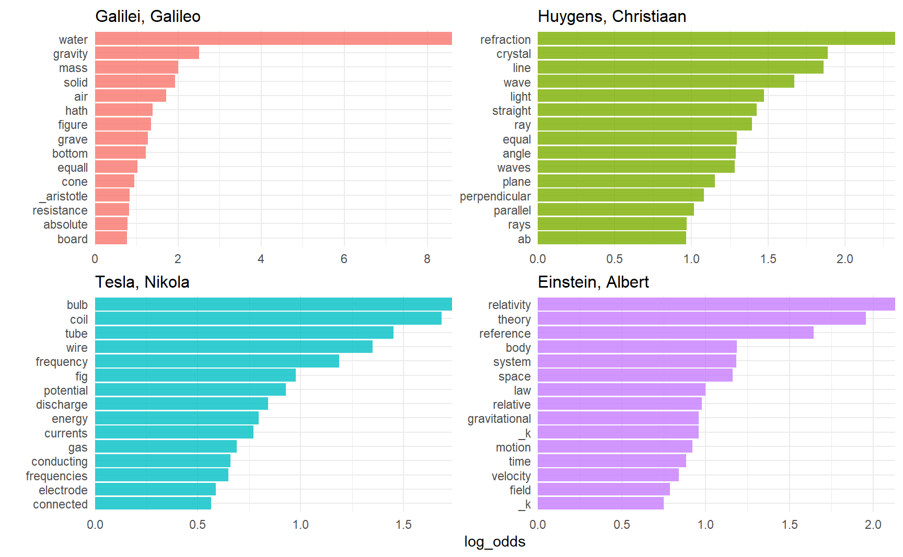Click the 'gravity' bar in Galileo panel
Image resolution: width=903 pixels, height=557 pixels.
[x=147, y=53]
